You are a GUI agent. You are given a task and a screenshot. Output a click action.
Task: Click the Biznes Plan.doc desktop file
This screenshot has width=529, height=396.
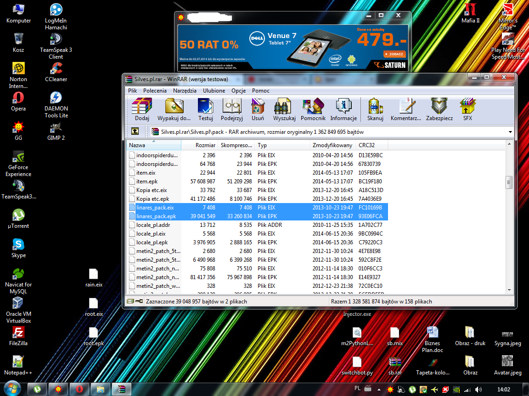(x=433, y=340)
